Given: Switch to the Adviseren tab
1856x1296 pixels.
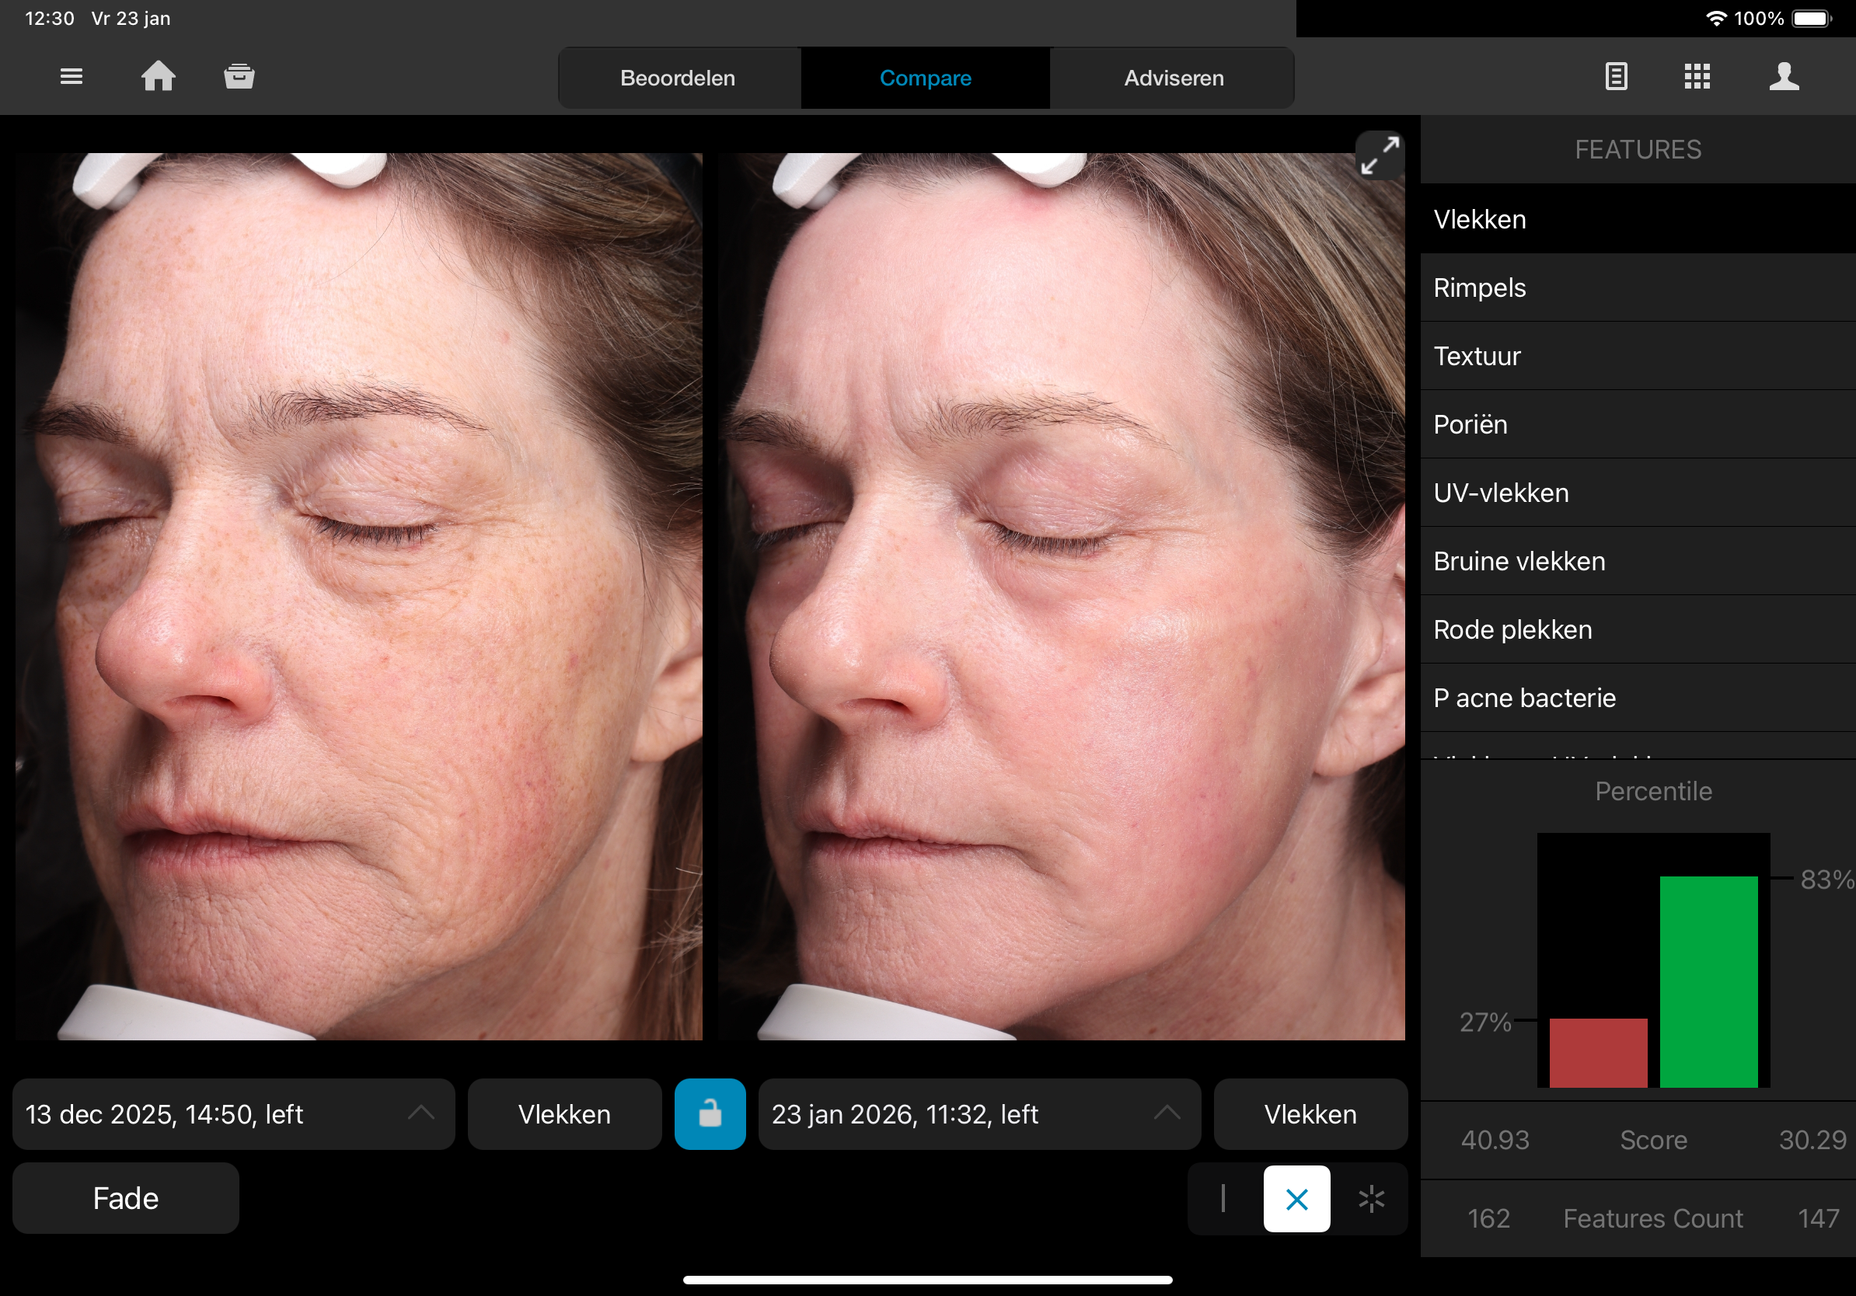Looking at the screenshot, I should [1174, 78].
